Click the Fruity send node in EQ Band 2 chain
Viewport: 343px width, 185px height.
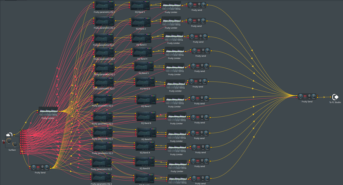coord(197,21)
